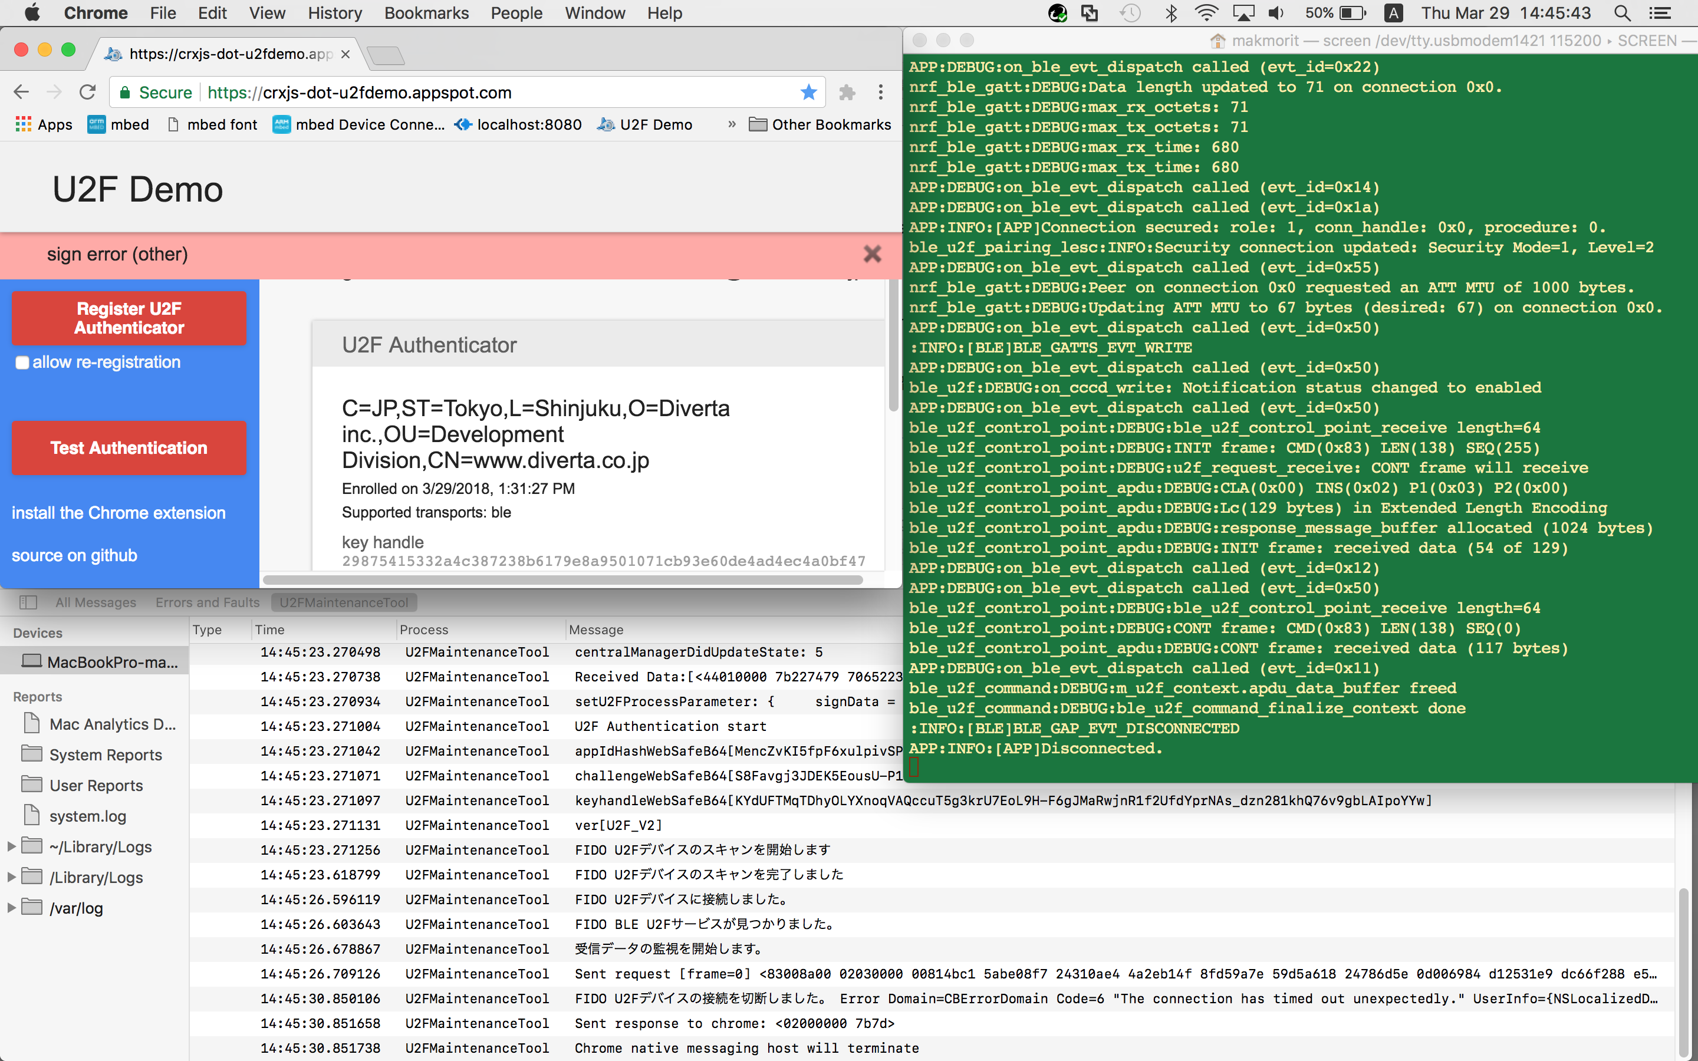Expand the /Library/Logs folder
The height and width of the screenshot is (1061, 1698).
pyautogui.click(x=11, y=877)
